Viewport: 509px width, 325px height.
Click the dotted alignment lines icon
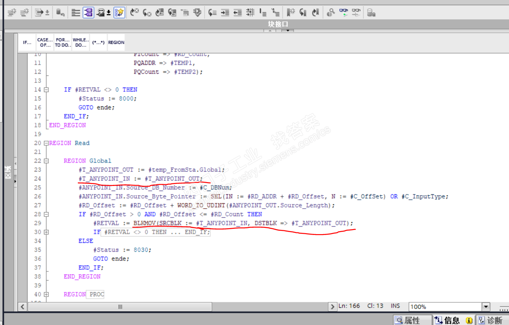point(250,13)
